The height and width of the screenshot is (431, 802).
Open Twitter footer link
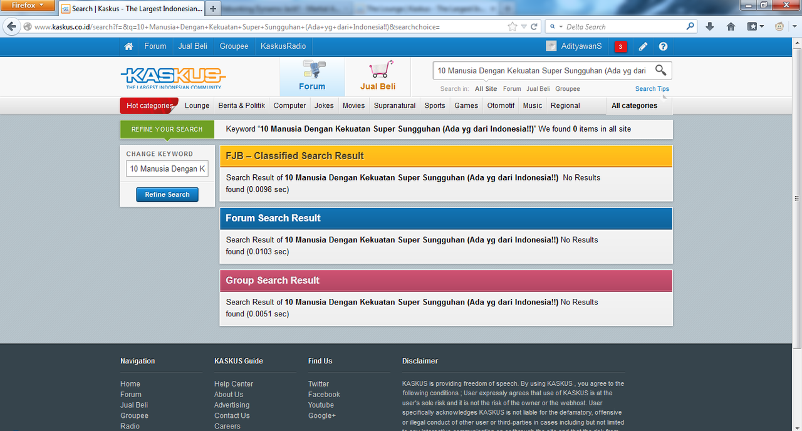point(318,384)
